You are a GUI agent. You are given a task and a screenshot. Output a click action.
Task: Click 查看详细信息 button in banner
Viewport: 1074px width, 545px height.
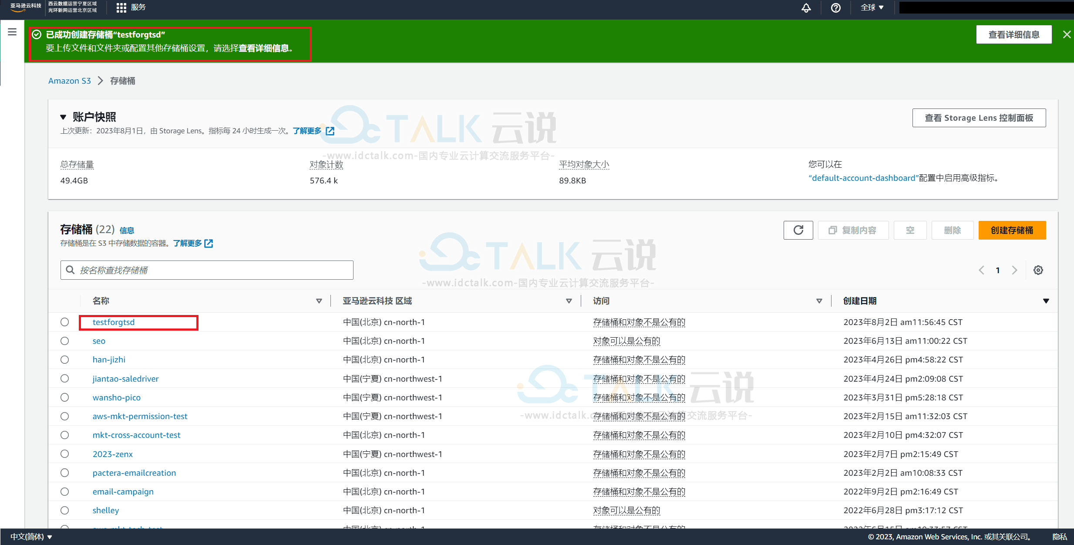[1013, 34]
